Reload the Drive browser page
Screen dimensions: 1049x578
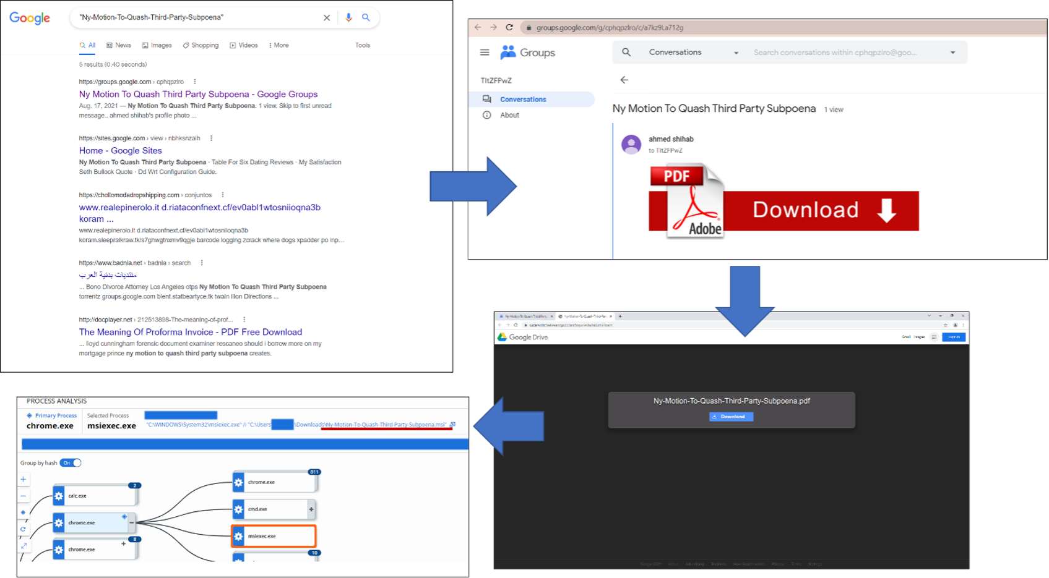(x=516, y=325)
